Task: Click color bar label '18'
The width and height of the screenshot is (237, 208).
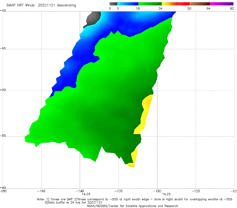Action: click(138, 8)
